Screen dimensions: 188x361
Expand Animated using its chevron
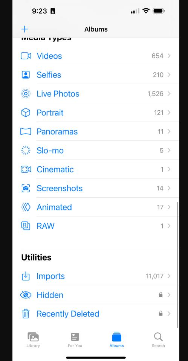[x=169, y=207]
